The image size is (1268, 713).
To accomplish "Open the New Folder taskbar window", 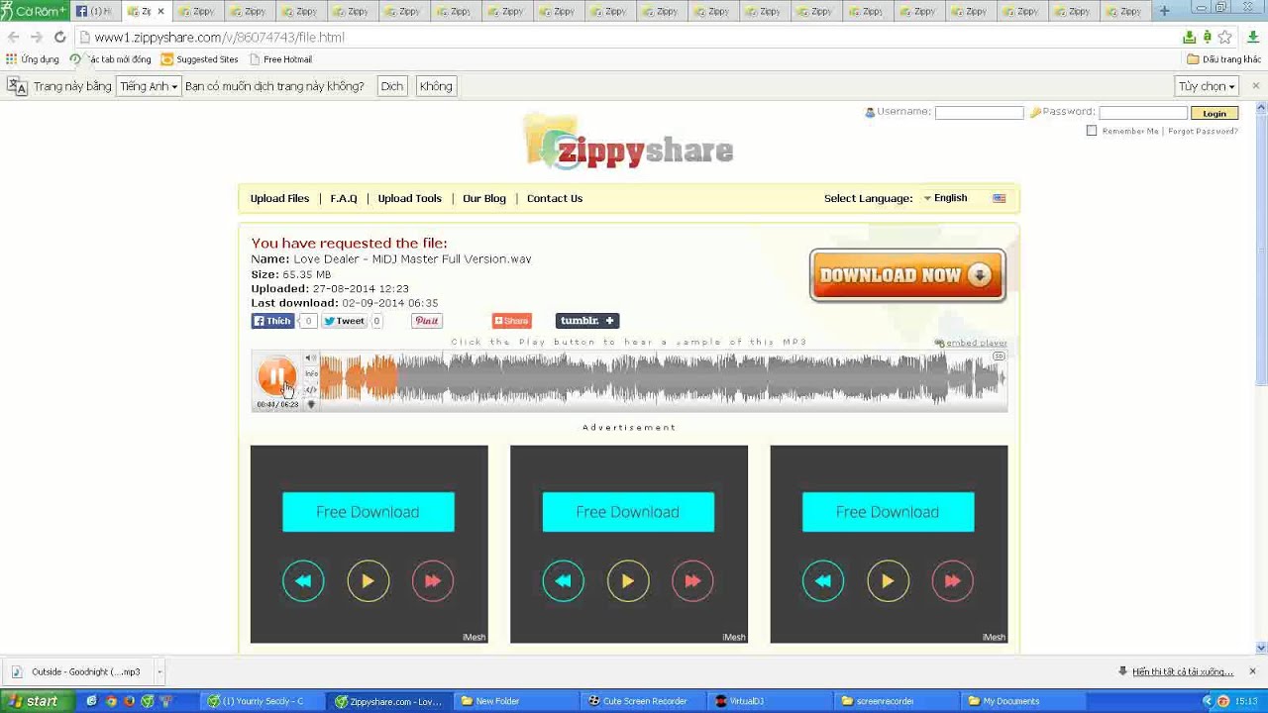I will [515, 701].
